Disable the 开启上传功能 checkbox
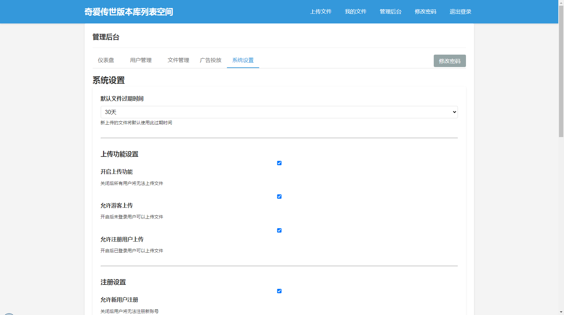The width and height of the screenshot is (564, 315). [x=279, y=163]
